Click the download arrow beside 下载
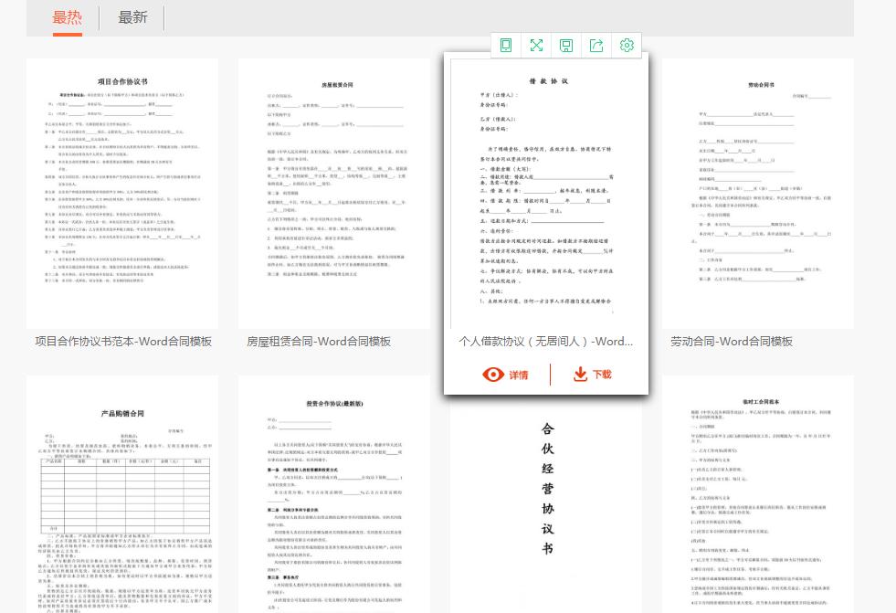896x613 pixels. (578, 374)
